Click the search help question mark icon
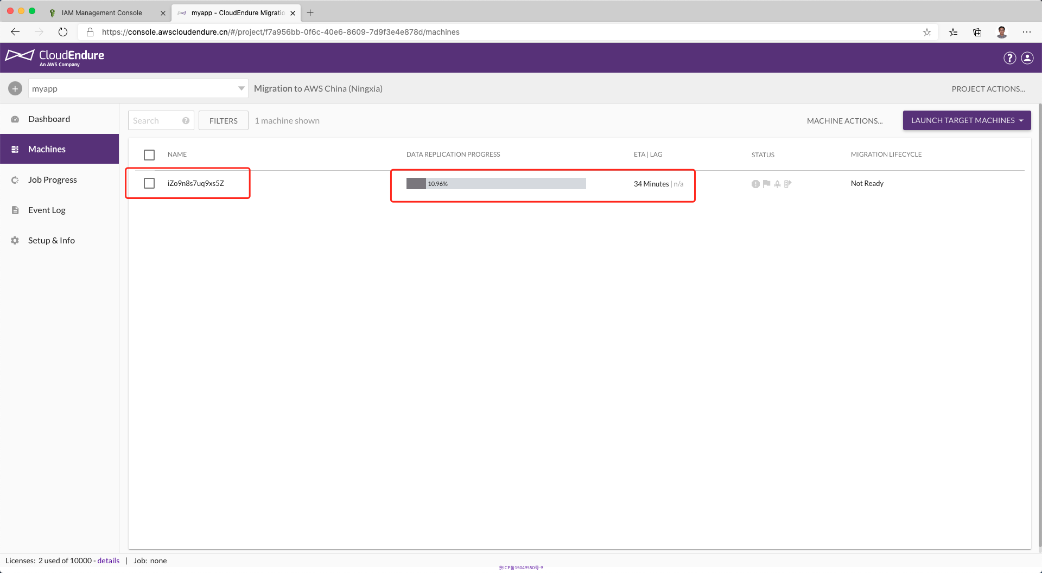This screenshot has width=1042, height=573. click(x=186, y=121)
